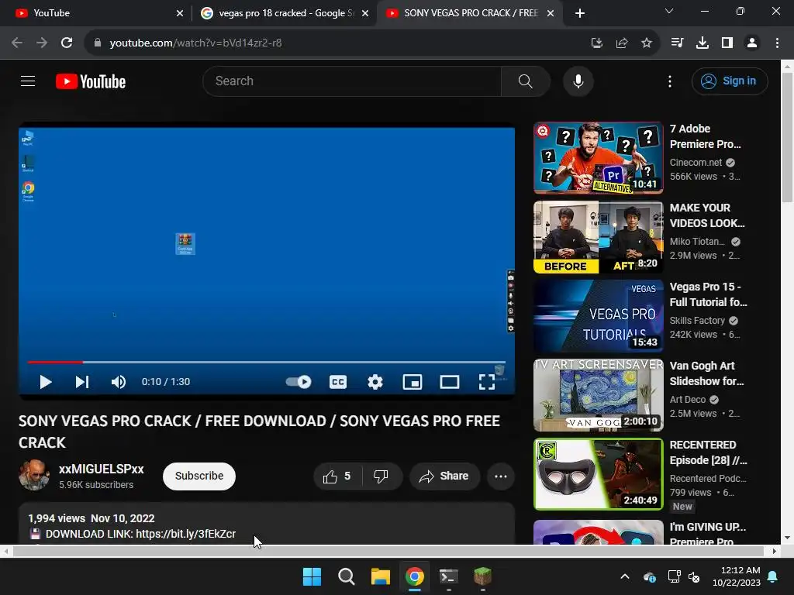Open the taskbar clock showing 12:12 AM

[x=737, y=576]
